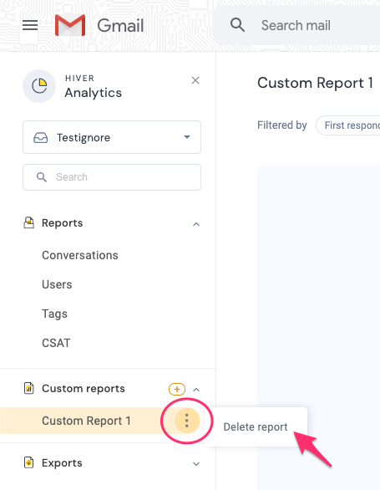Image resolution: width=380 pixels, height=490 pixels.
Task: Click the First respon... filter chip
Action: (x=347, y=125)
